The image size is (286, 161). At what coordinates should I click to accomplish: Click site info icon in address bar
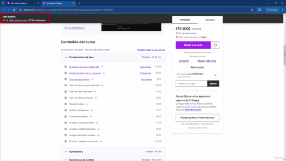[x=21, y=10]
